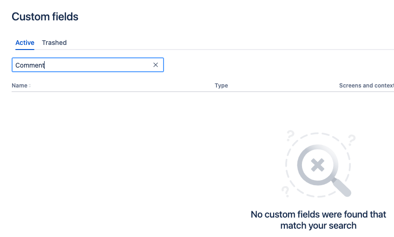The image size is (394, 237).
Task: Click the magnifying glass lens illustration
Action: [318, 165]
